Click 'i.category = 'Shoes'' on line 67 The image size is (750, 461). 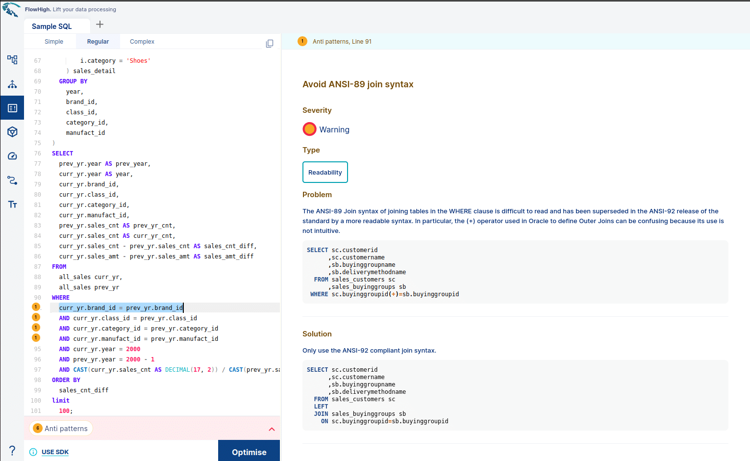[x=116, y=61]
